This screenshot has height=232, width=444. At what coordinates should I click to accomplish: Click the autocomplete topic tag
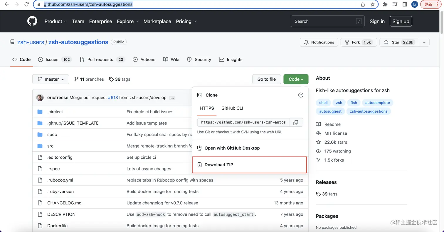click(378, 103)
